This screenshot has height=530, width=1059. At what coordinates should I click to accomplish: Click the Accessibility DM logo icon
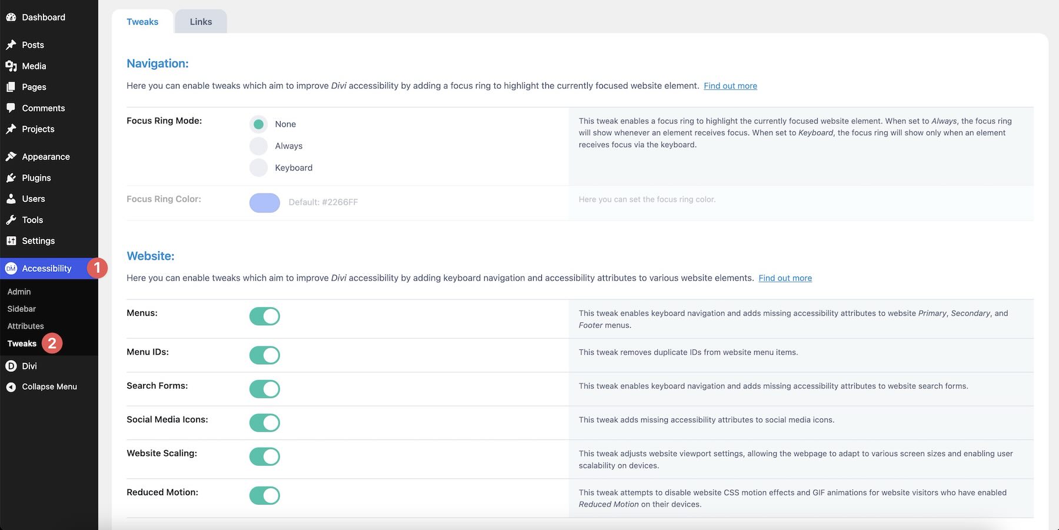pyautogui.click(x=11, y=268)
